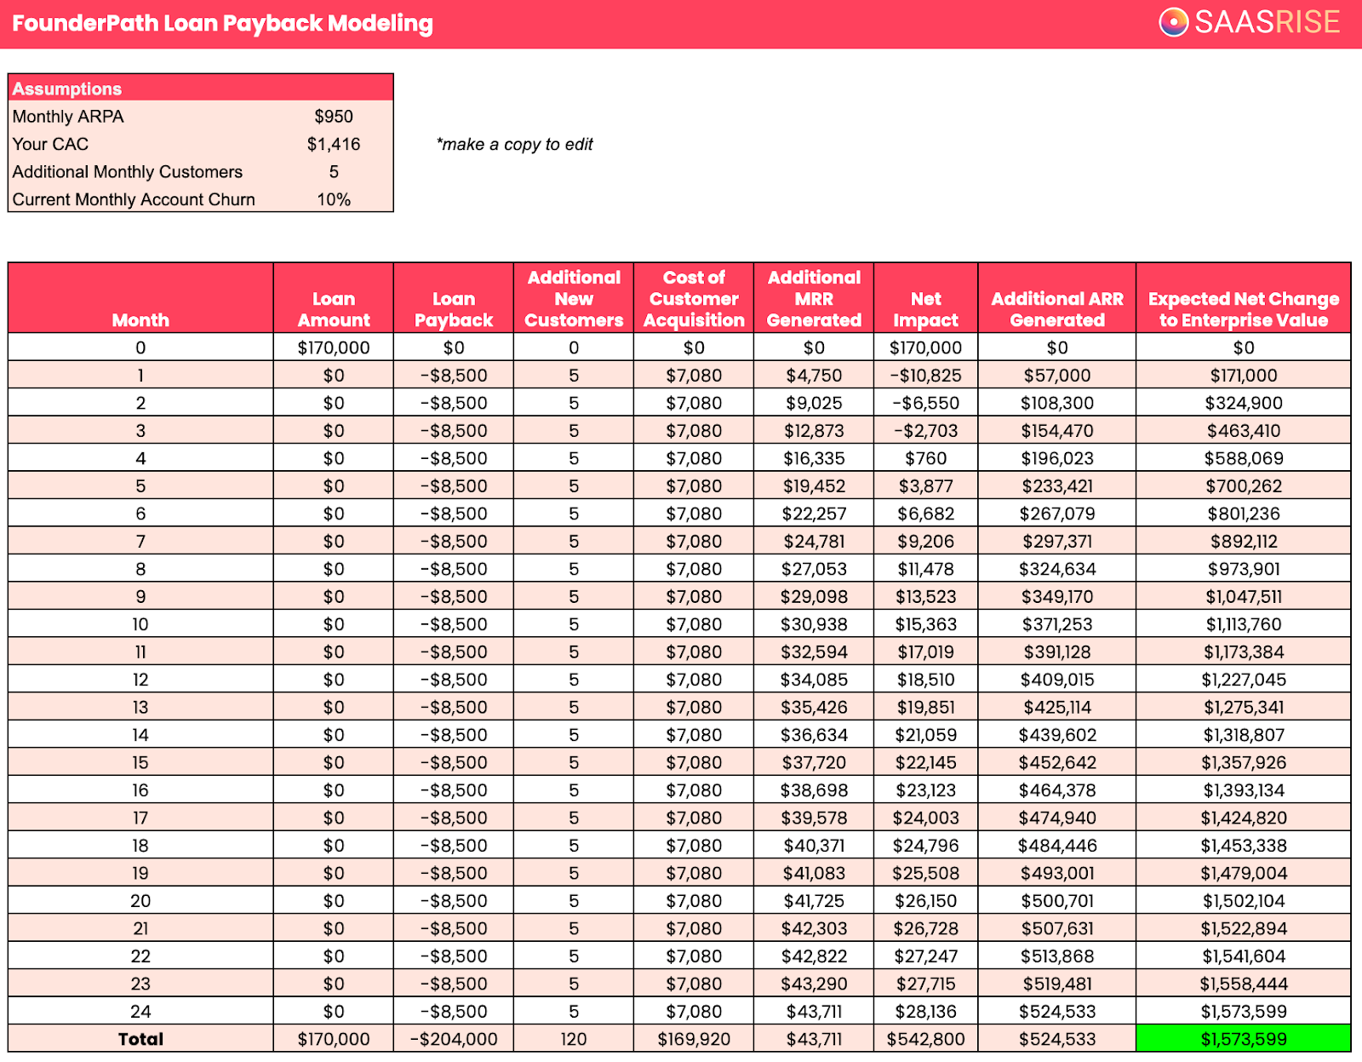Click the Net Impact column header
Screen dimensions: 1362x1062
click(926, 298)
